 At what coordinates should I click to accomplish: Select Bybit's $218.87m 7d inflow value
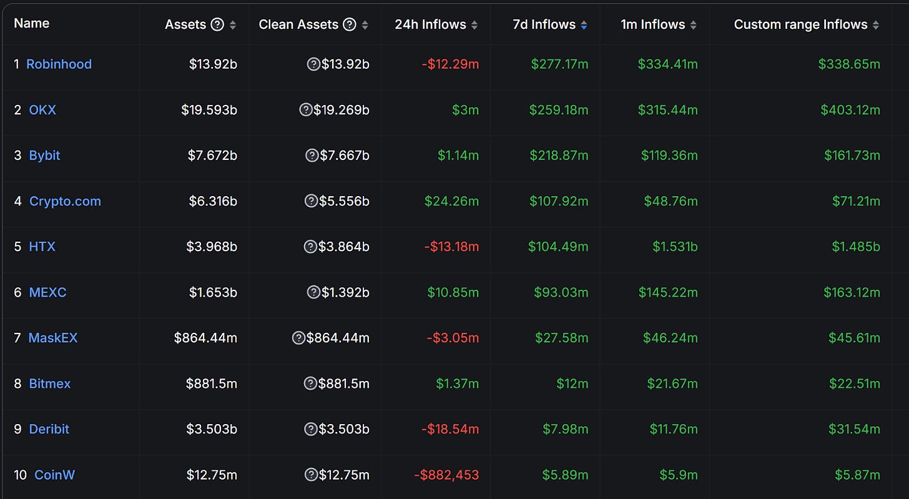coord(559,155)
